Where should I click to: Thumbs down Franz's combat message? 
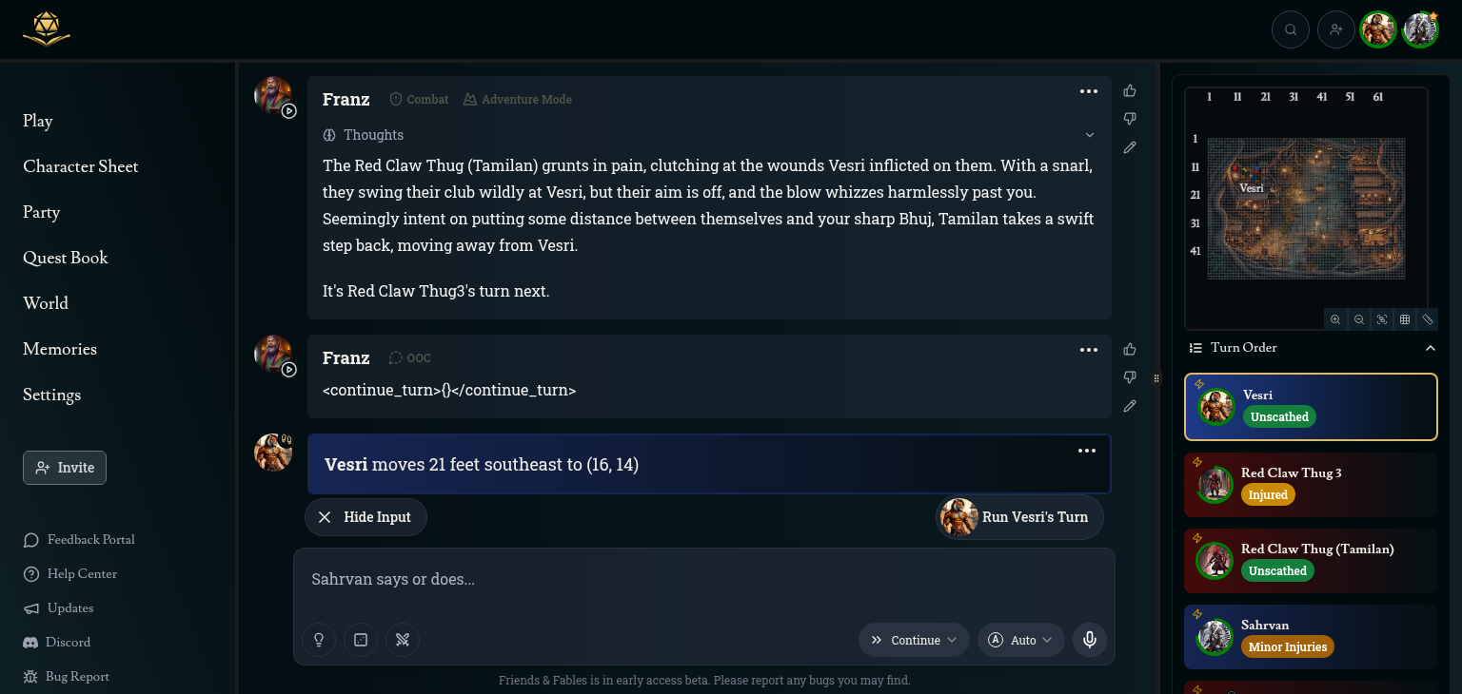(1130, 119)
